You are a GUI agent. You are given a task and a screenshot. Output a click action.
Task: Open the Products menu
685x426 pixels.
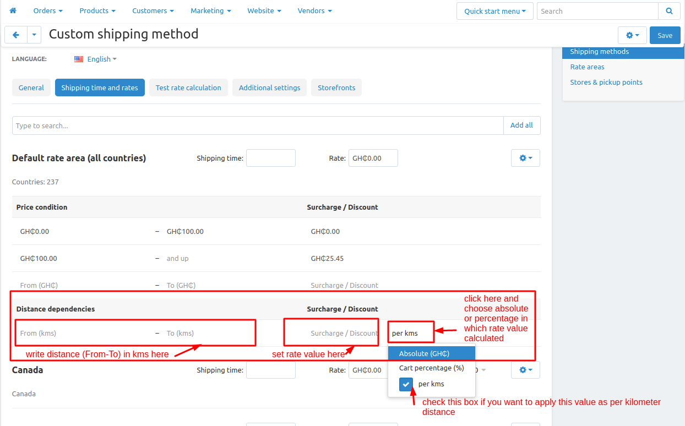click(97, 10)
